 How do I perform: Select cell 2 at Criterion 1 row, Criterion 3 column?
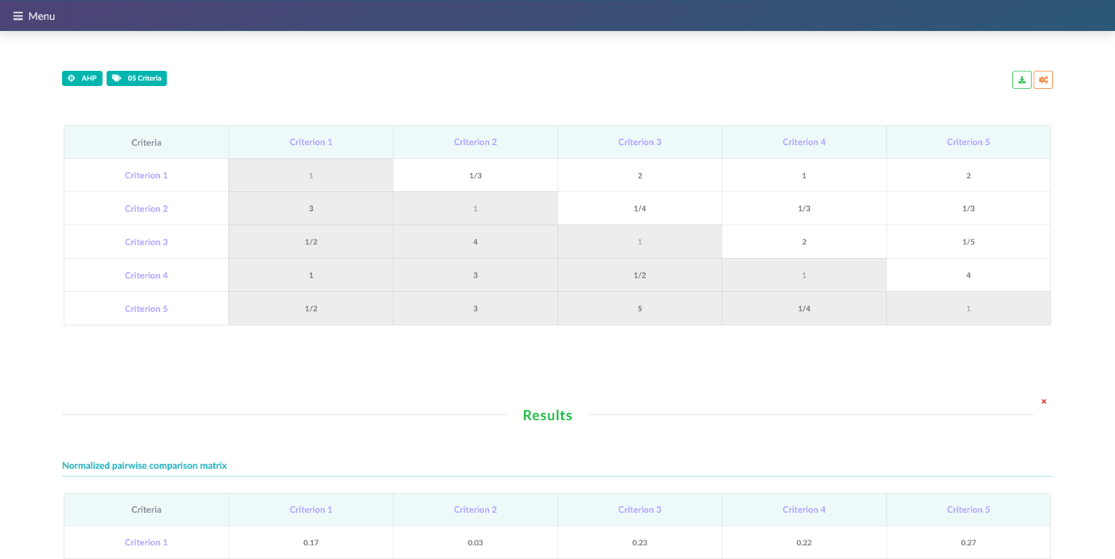pos(640,176)
